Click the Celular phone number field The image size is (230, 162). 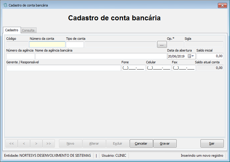click(159, 68)
